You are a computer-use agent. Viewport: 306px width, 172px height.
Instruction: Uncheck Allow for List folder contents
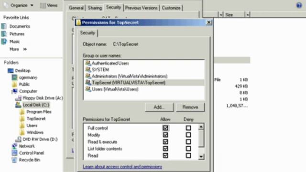coord(165,149)
